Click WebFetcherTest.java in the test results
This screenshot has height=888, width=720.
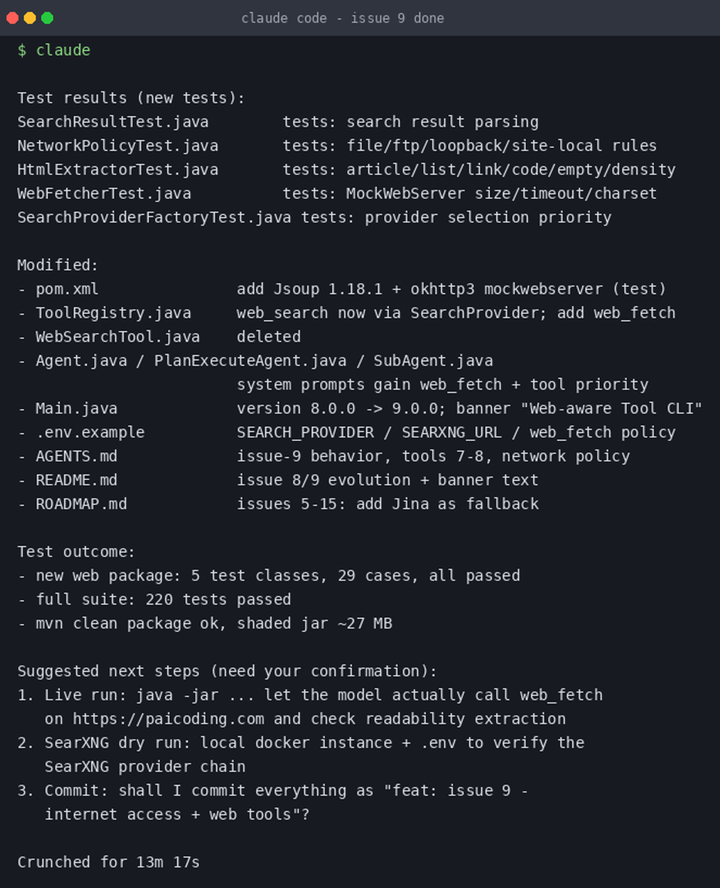click(x=104, y=193)
